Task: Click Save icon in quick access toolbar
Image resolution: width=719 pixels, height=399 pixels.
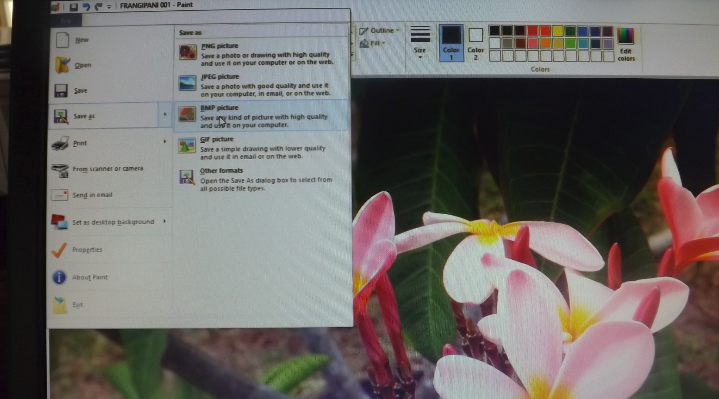Action: coord(73,7)
